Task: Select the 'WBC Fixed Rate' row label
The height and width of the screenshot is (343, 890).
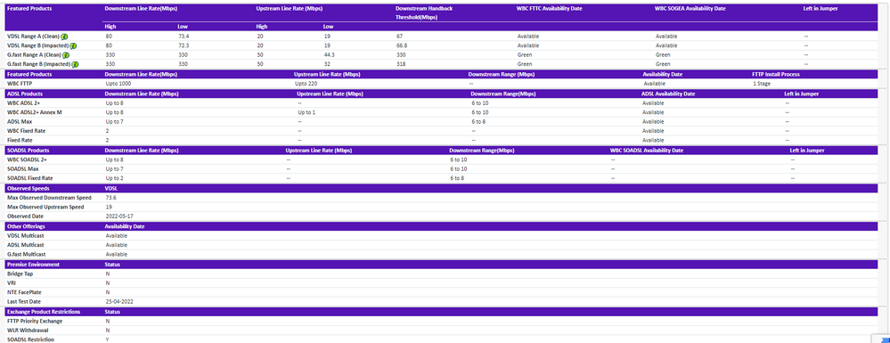Action: point(26,131)
